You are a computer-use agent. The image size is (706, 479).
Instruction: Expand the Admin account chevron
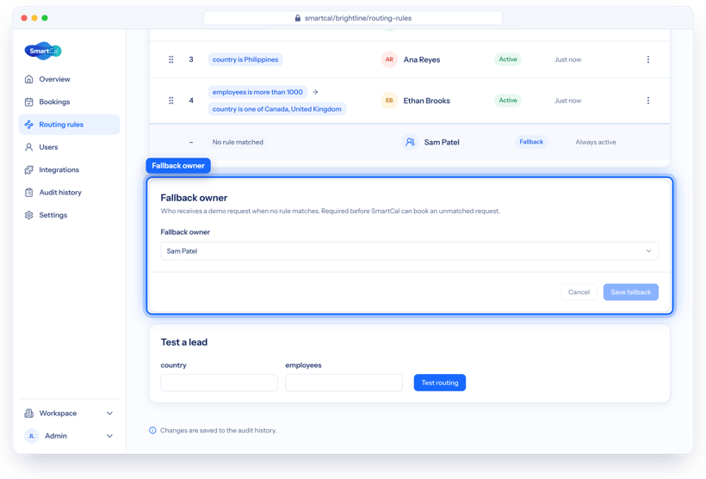(109, 436)
